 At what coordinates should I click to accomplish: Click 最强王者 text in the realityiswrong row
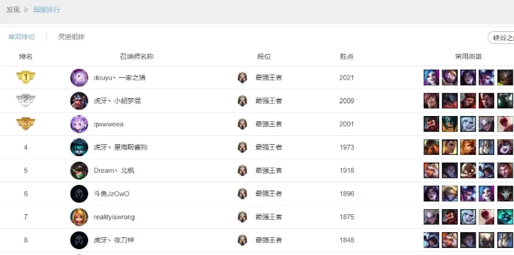pos(269,217)
